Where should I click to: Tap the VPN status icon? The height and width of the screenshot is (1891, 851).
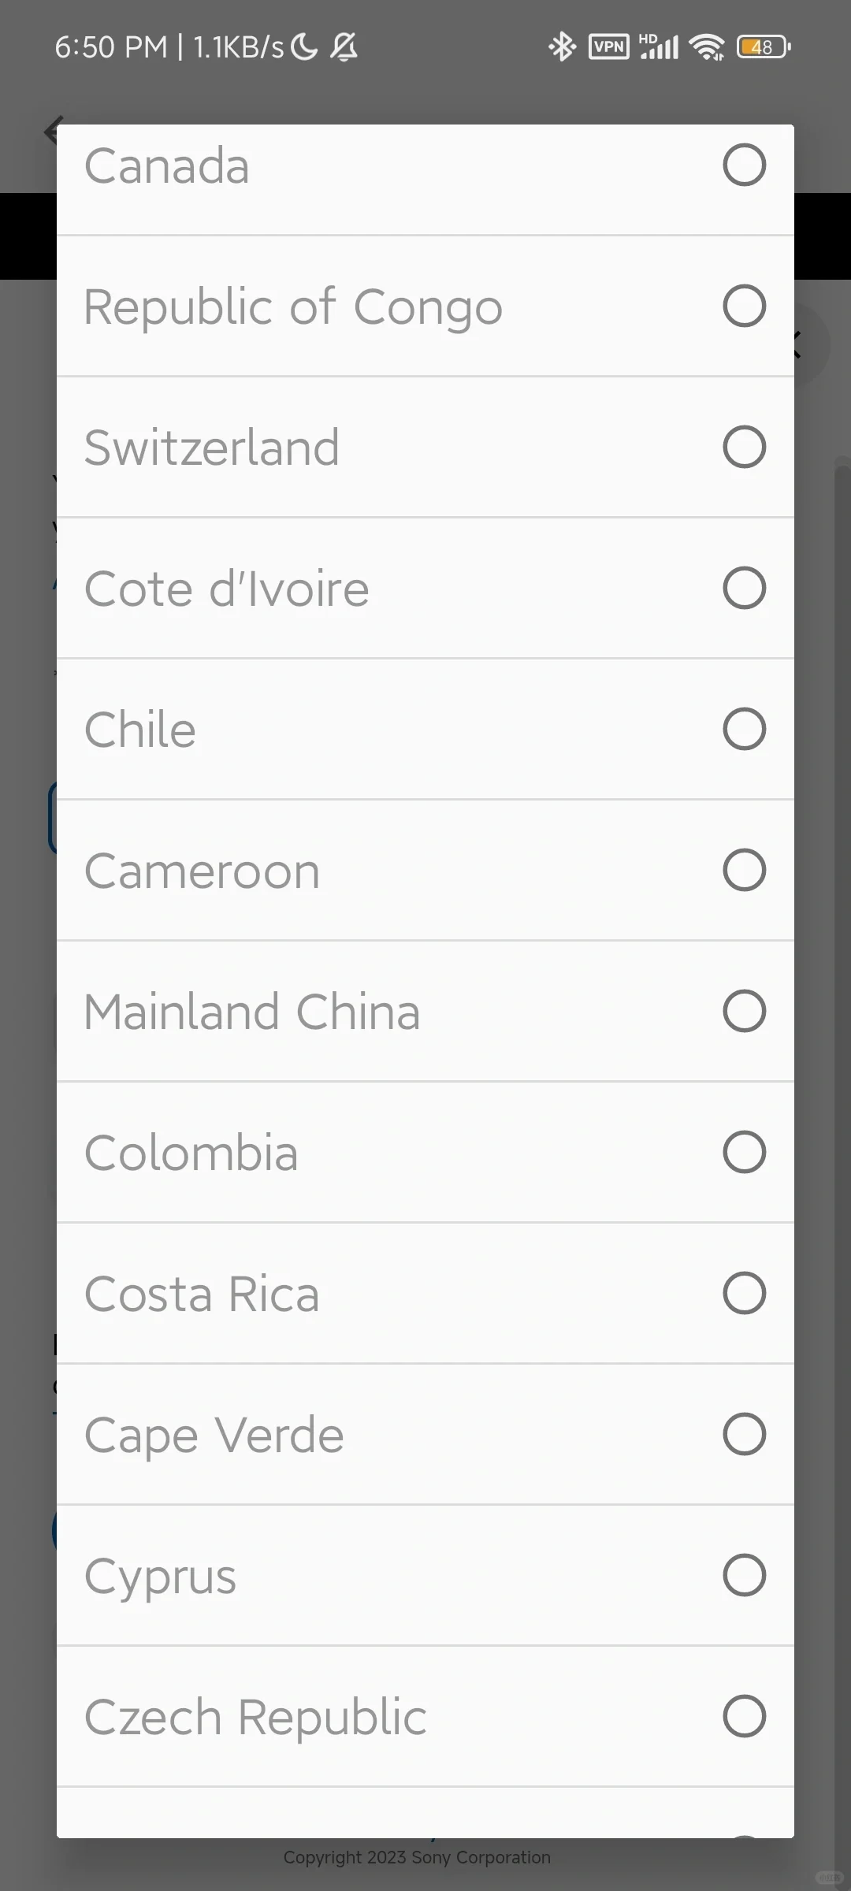pos(608,47)
